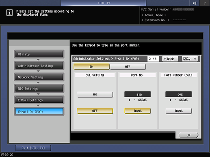Open help with the question mark icon
This screenshot has width=210, height=157.
point(205,3)
